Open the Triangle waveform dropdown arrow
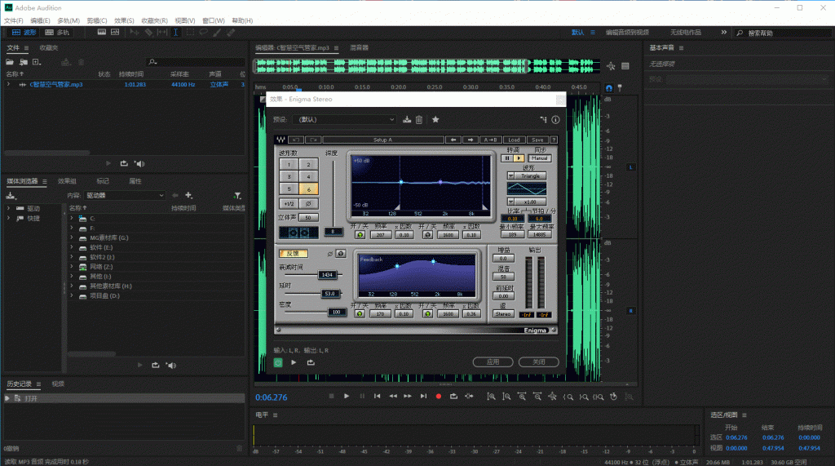Image resolution: width=835 pixels, height=466 pixels. (x=510, y=175)
